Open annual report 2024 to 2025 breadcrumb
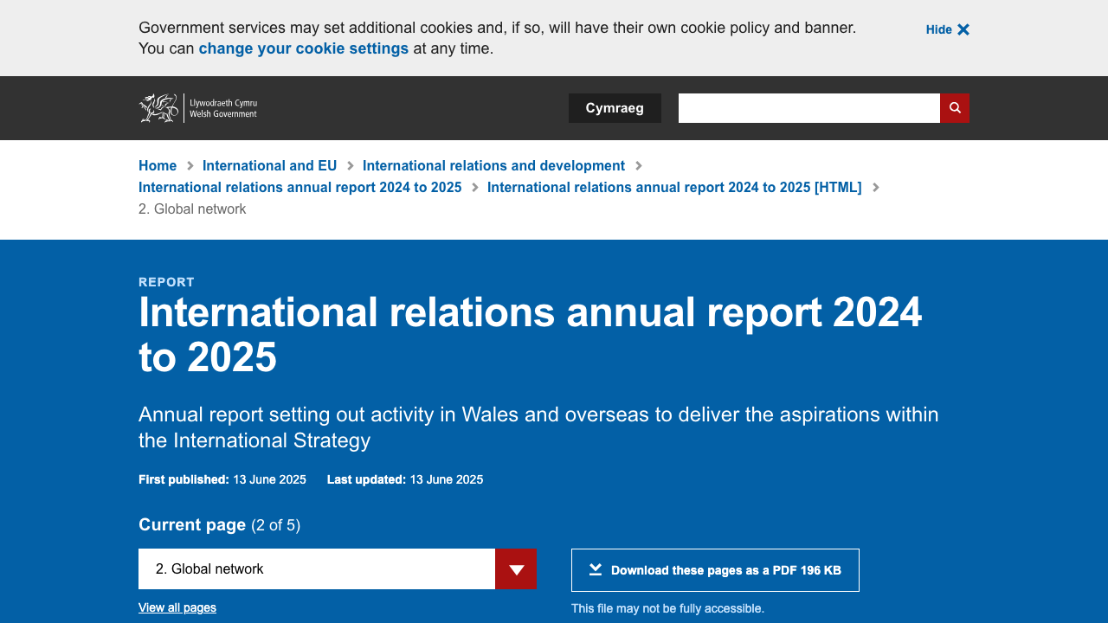Image resolution: width=1108 pixels, height=623 pixels. click(300, 187)
